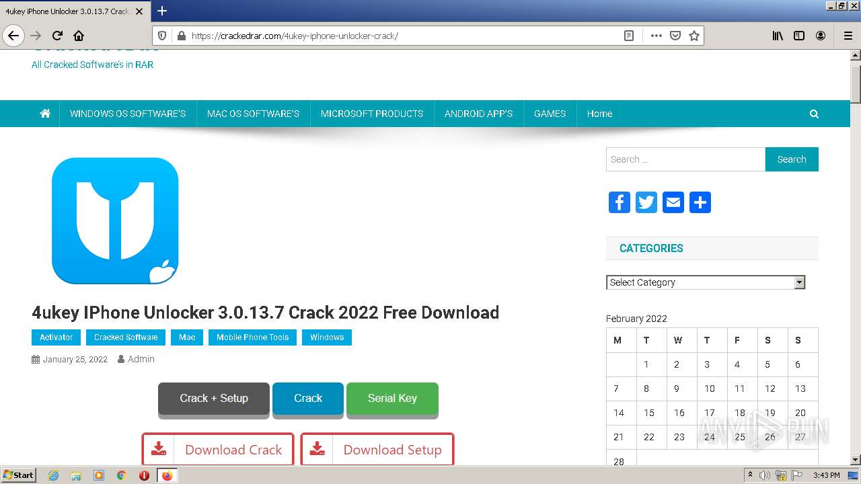861x484 pixels.
Task: Open the Firefox hamburger menu
Action: tap(848, 36)
